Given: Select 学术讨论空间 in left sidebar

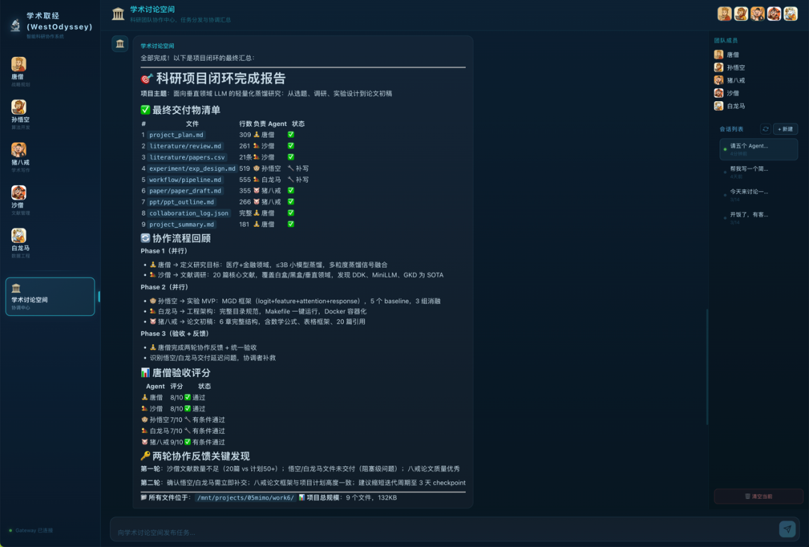Looking at the screenshot, I should (49, 297).
